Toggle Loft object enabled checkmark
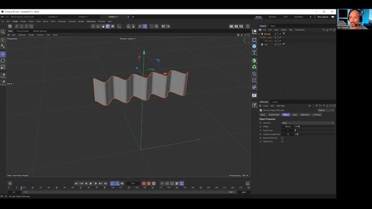Image resolution: width=372 pixels, height=209 pixels. pos(280,44)
